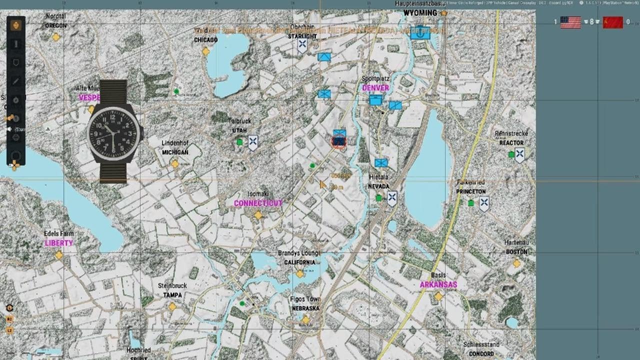
Task: Toggle the compass tool in map toolbar
Action: coord(16,100)
